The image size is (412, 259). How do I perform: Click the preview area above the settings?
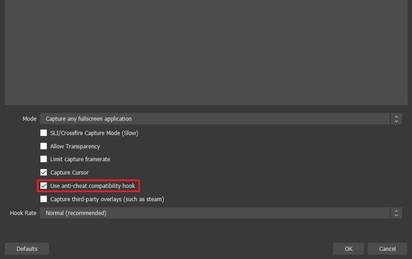click(x=206, y=52)
